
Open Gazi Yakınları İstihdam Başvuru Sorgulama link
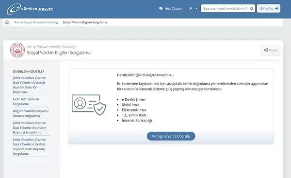[30, 127]
